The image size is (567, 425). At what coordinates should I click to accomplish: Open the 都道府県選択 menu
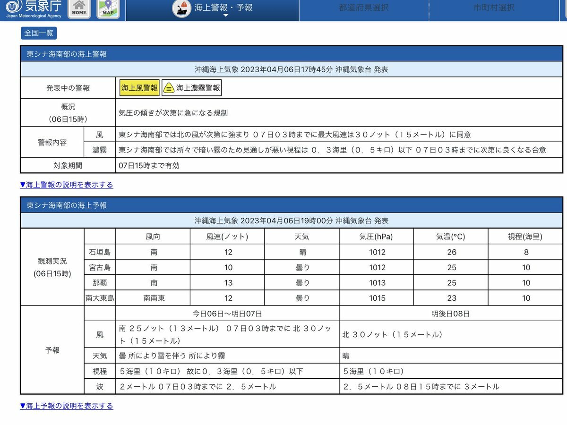pos(363,8)
